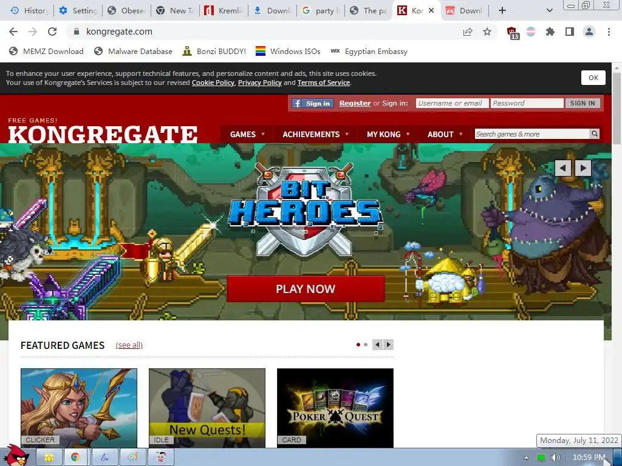Open the CLICKER game thumbnail
Screen dimensions: 622x466
tap(79, 408)
